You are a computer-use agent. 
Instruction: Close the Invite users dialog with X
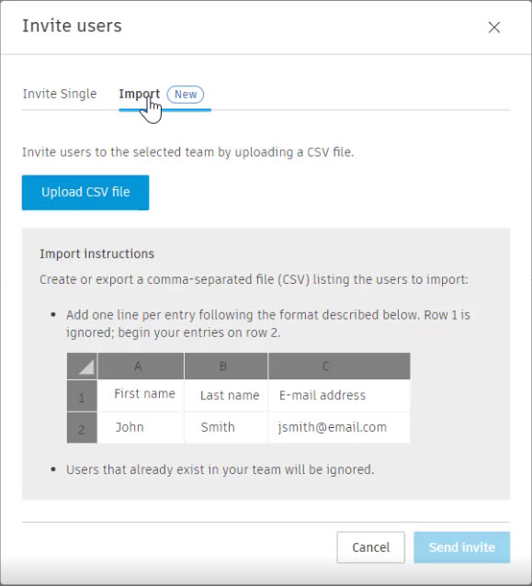click(493, 28)
